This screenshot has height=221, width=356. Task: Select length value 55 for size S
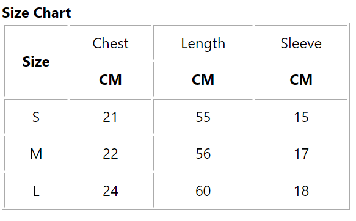tap(203, 117)
